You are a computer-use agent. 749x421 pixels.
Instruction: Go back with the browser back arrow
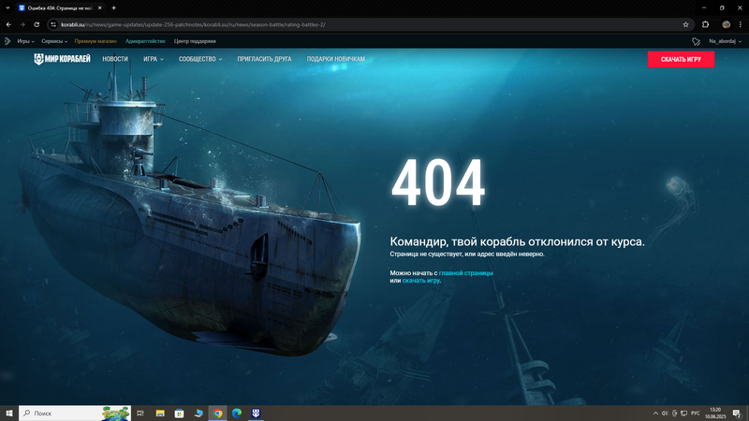pyautogui.click(x=8, y=24)
